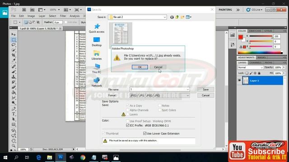Image resolution: width=289 pixels, height=162 pixels.
Task: Select the Crop tool
Action: pyautogui.click(x=14, y=55)
